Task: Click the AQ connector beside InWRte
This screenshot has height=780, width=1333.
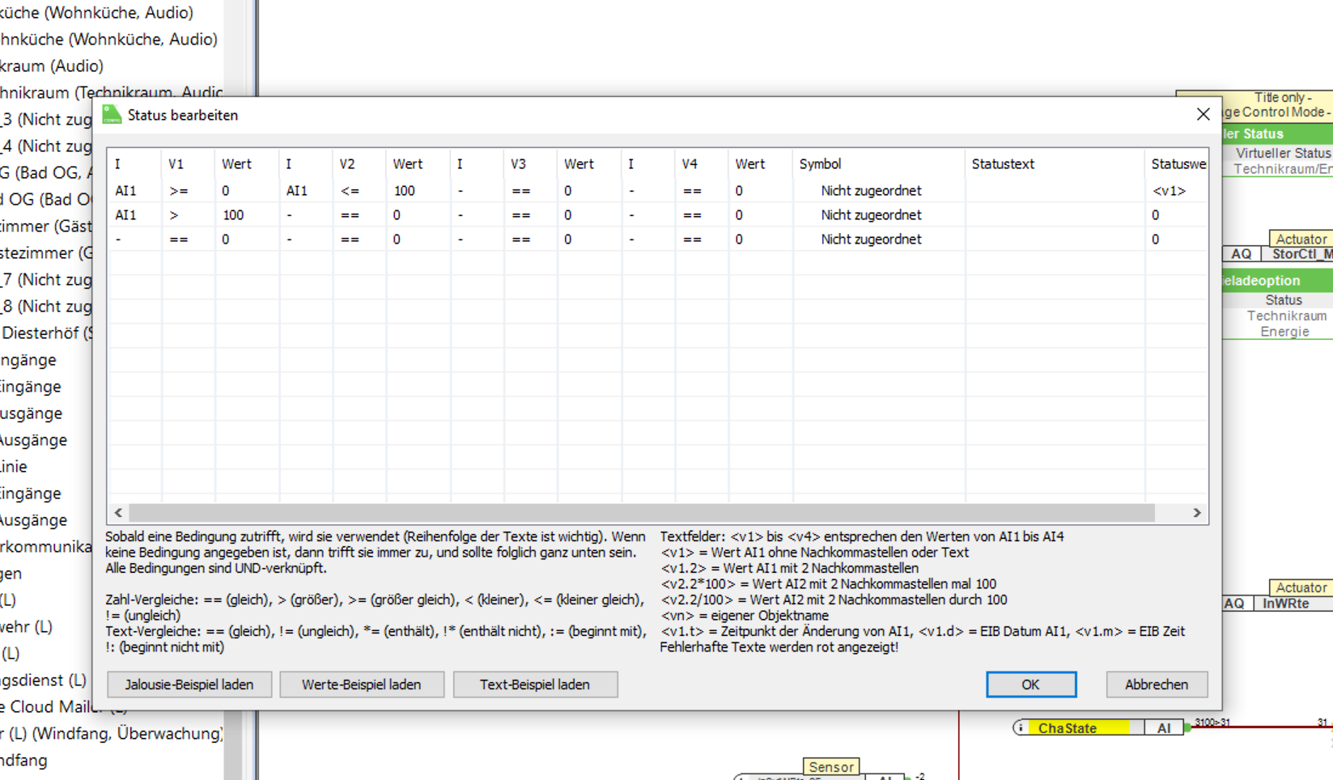Action: coord(1234,604)
